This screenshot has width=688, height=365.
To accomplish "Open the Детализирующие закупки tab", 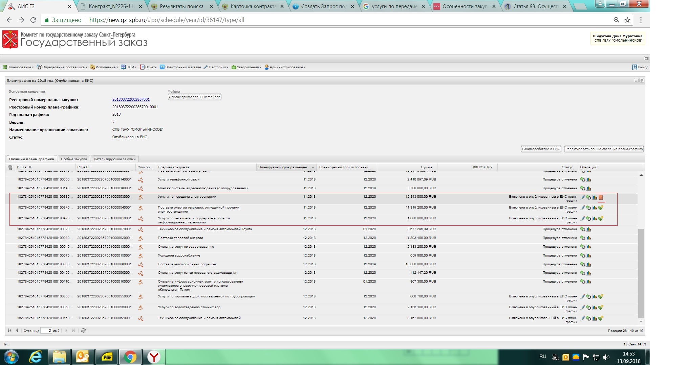I will coord(114,159).
